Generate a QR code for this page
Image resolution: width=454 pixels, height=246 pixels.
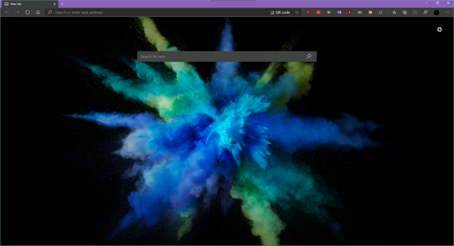[280, 12]
